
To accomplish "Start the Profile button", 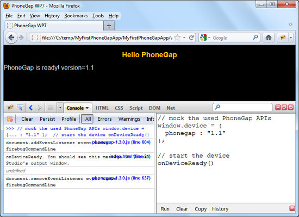I will [69, 119].
